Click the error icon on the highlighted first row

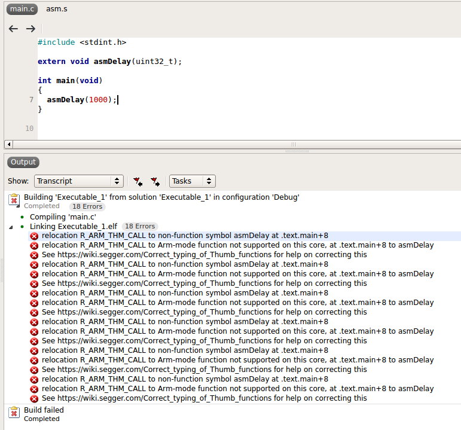point(35,236)
